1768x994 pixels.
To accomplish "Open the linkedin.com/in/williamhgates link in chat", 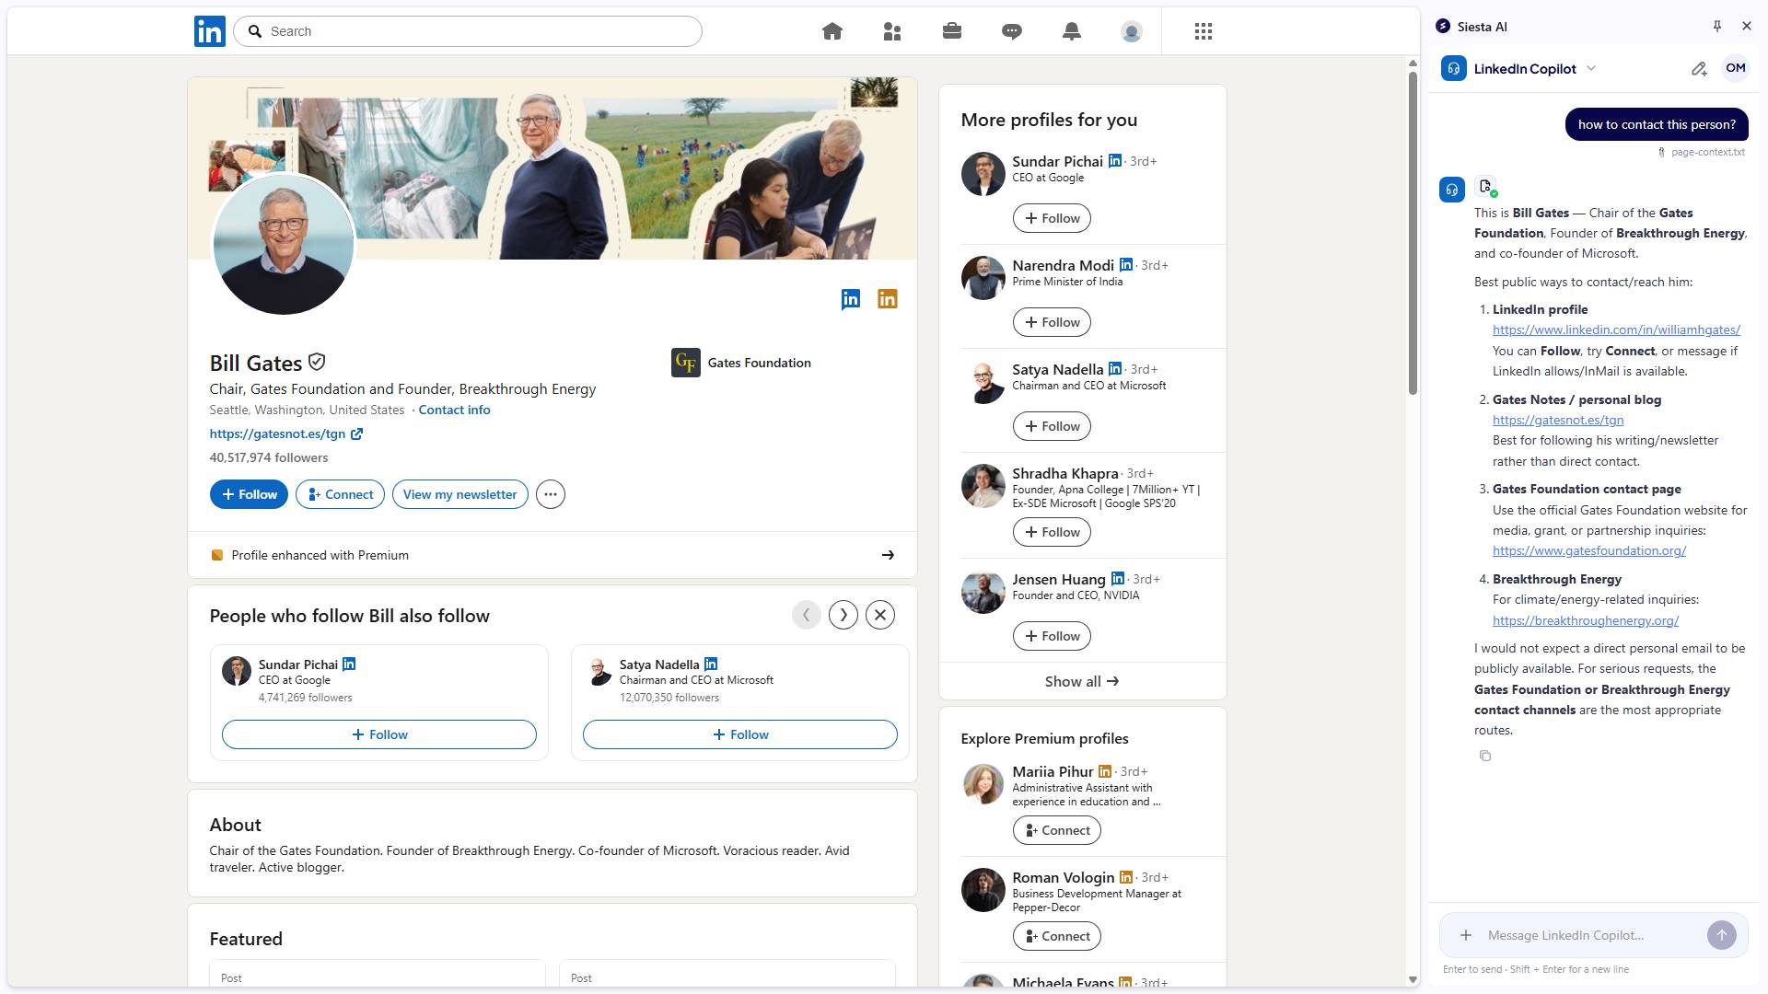I will (x=1616, y=329).
